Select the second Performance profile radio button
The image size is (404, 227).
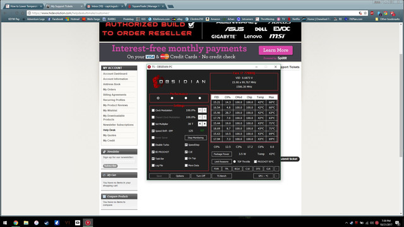pos(172,98)
